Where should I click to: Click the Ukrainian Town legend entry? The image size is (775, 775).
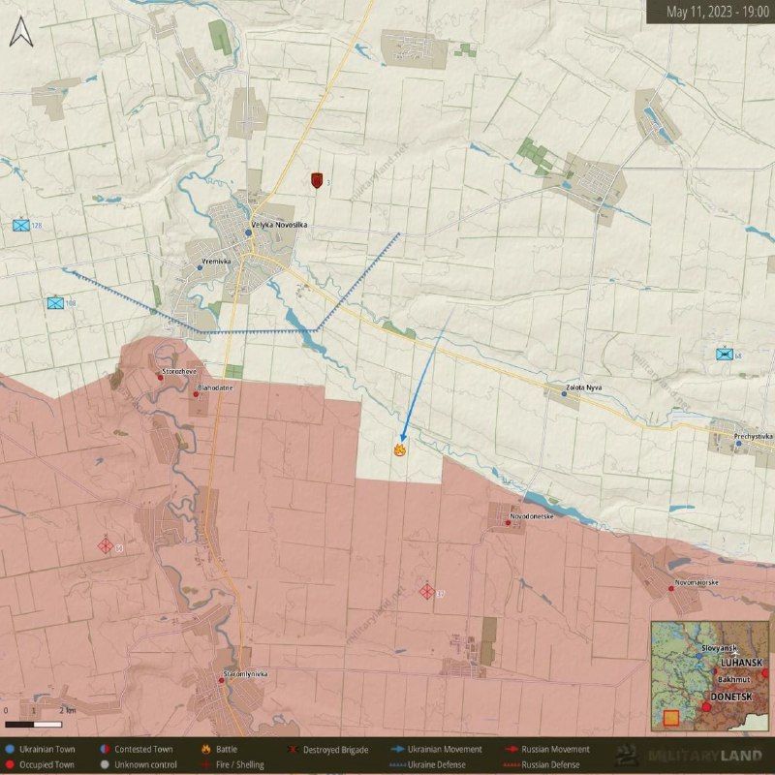click(41, 749)
